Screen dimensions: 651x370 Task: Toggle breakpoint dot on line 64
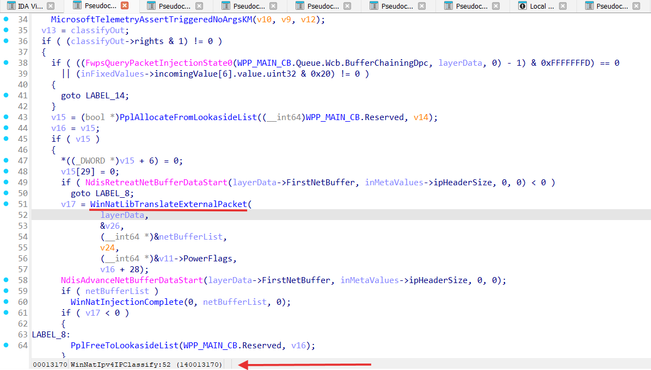click(x=5, y=345)
